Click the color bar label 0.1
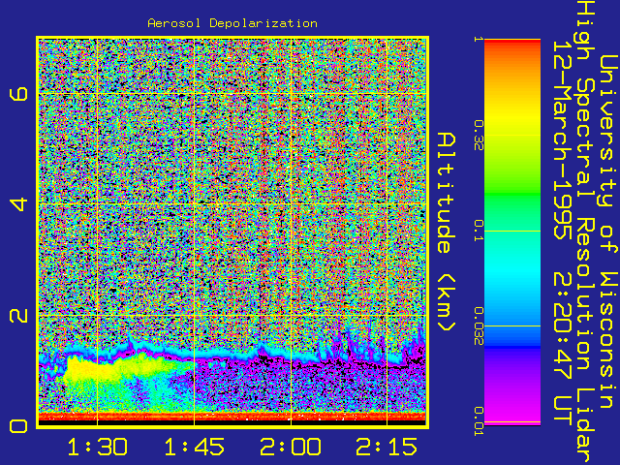The image size is (620, 465). [479, 231]
